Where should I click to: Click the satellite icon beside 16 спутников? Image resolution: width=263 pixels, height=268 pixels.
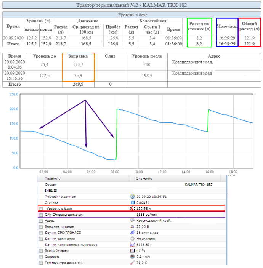[x=133, y=232]
